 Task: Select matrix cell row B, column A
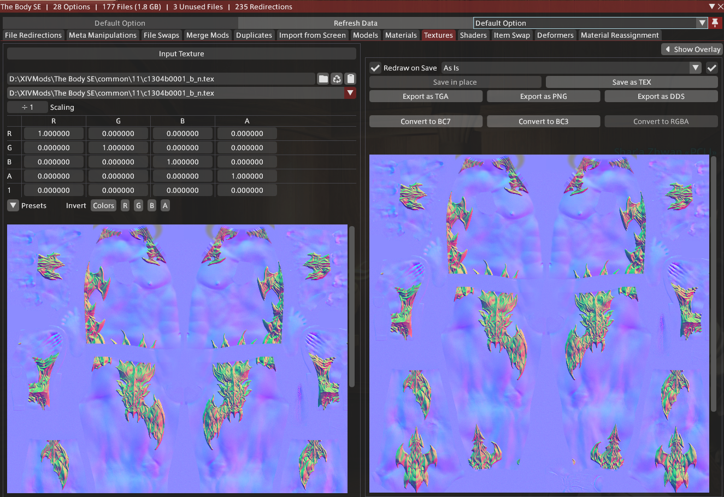pyautogui.click(x=247, y=162)
